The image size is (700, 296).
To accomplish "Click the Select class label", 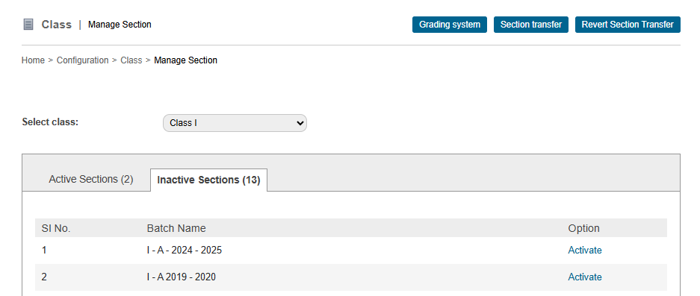I will (x=50, y=122).
